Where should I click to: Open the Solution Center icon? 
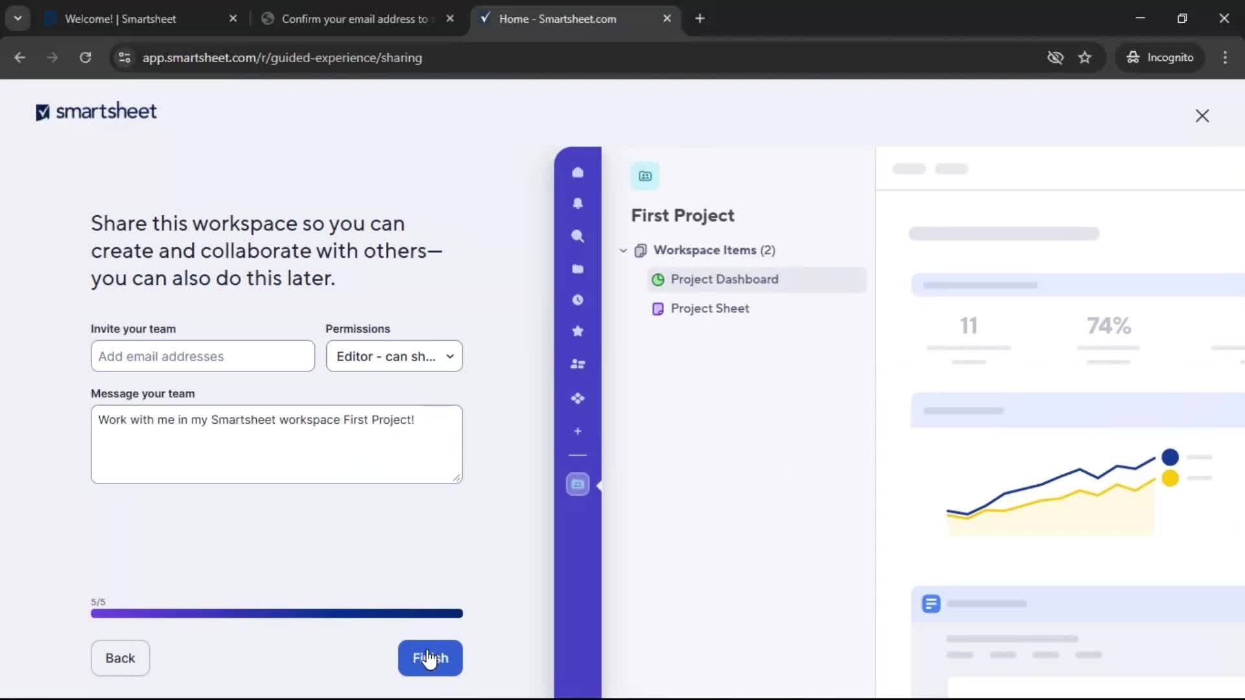pyautogui.click(x=578, y=399)
